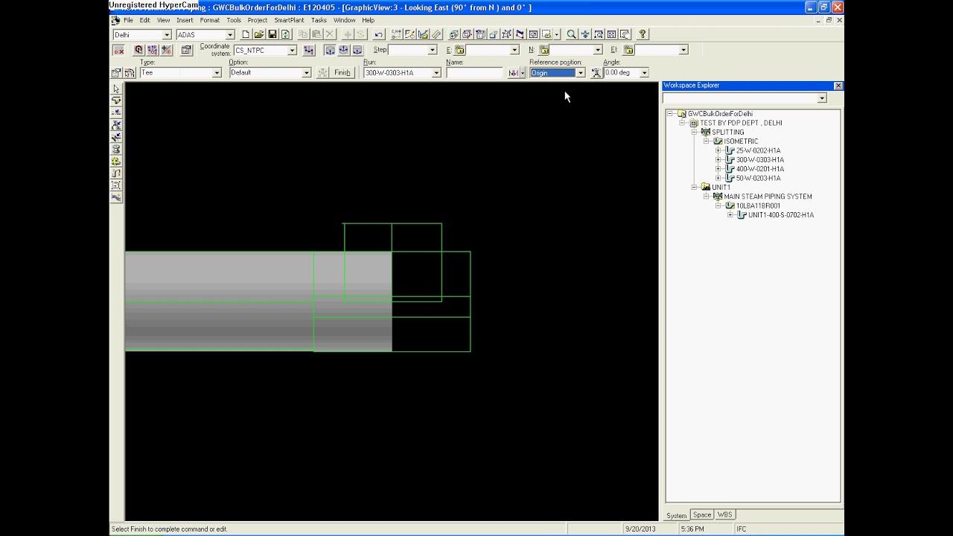Toggle the N coordinate lock
Image resolution: width=953 pixels, height=536 pixels.
click(x=544, y=50)
